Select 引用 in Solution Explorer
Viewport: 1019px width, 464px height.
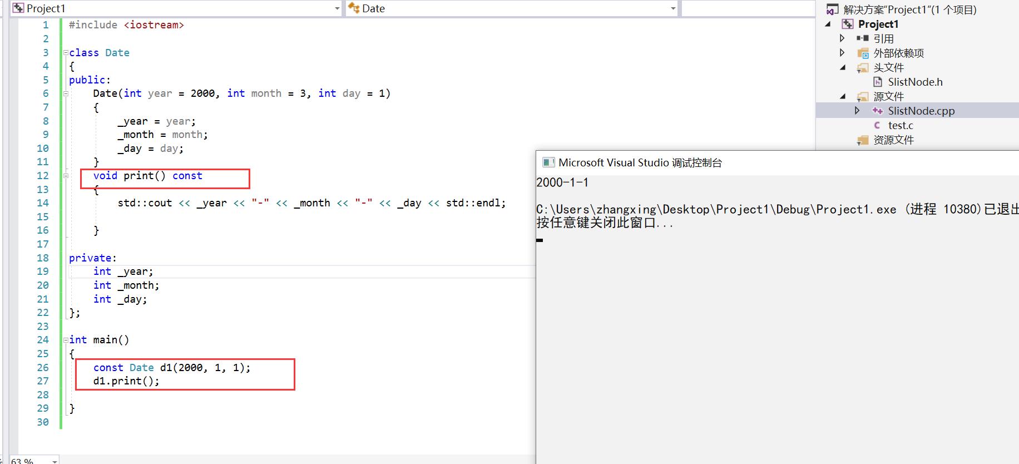click(x=883, y=38)
